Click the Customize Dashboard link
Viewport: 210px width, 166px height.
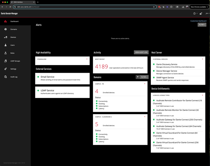point(198,21)
